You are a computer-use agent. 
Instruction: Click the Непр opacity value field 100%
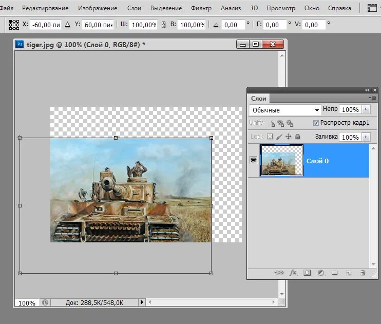pos(350,109)
